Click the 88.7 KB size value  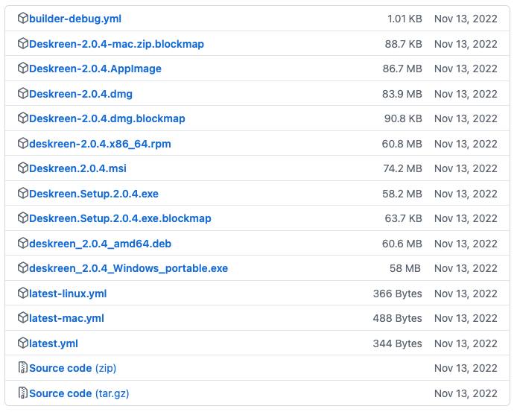[404, 44]
